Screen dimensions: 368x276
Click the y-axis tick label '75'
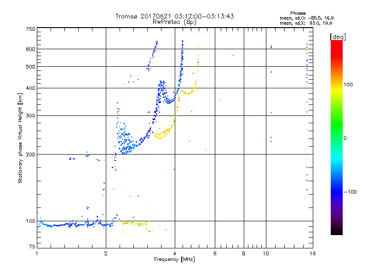tap(32, 247)
